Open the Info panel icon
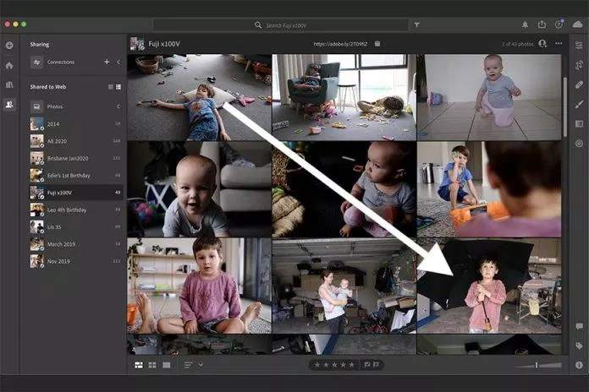 coord(579,365)
